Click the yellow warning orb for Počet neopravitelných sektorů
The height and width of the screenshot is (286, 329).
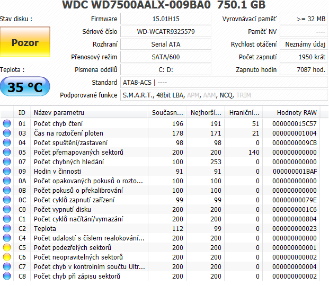(x=7, y=257)
